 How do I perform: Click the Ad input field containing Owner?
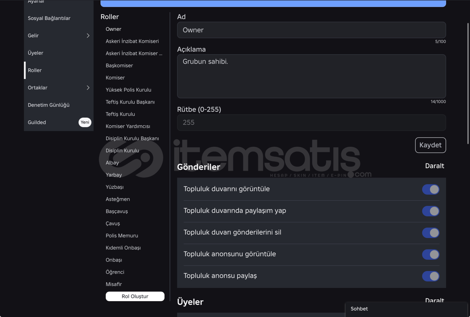311,30
